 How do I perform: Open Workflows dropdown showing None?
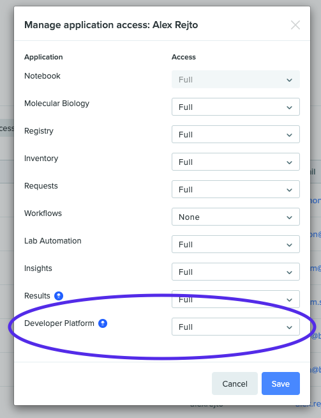point(235,217)
